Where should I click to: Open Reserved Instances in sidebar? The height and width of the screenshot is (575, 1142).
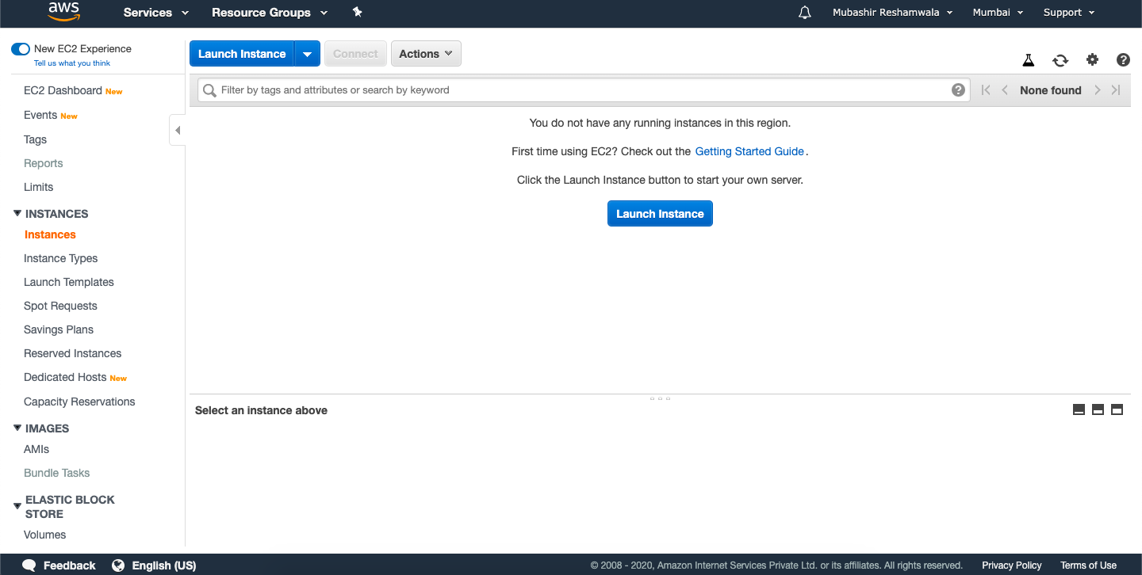pyautogui.click(x=72, y=353)
